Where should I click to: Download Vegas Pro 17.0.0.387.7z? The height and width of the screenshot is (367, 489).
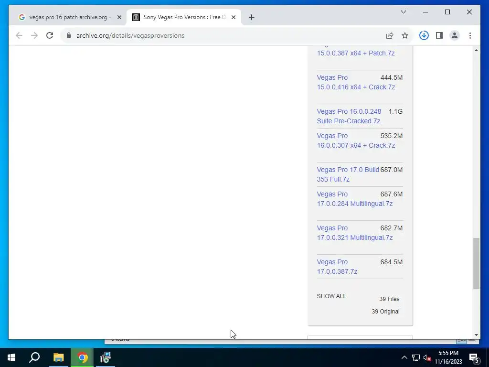(x=337, y=267)
